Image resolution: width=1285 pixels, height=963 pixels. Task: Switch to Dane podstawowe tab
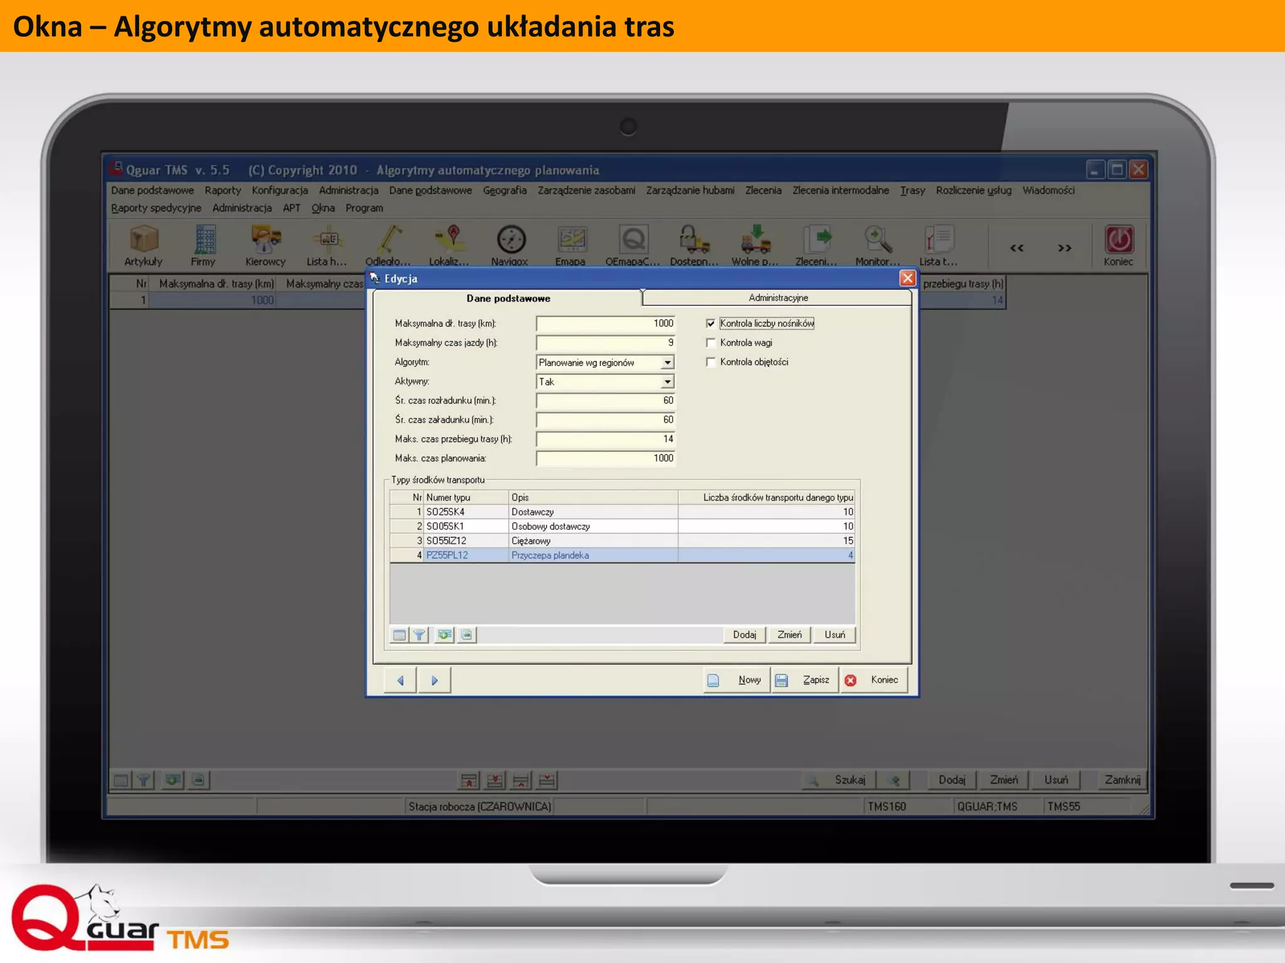click(508, 298)
